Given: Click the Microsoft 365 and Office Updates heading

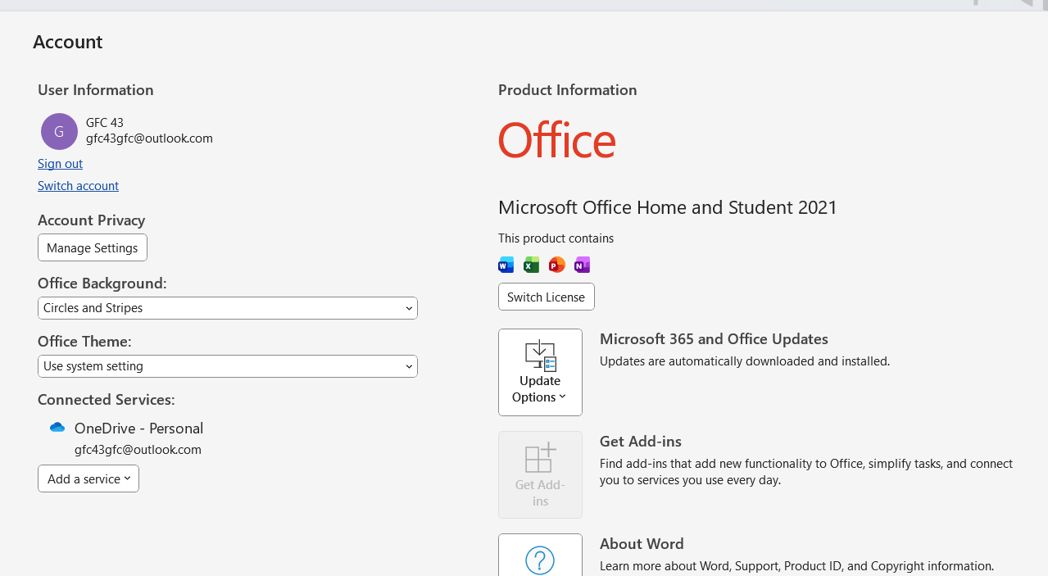Looking at the screenshot, I should click(714, 339).
